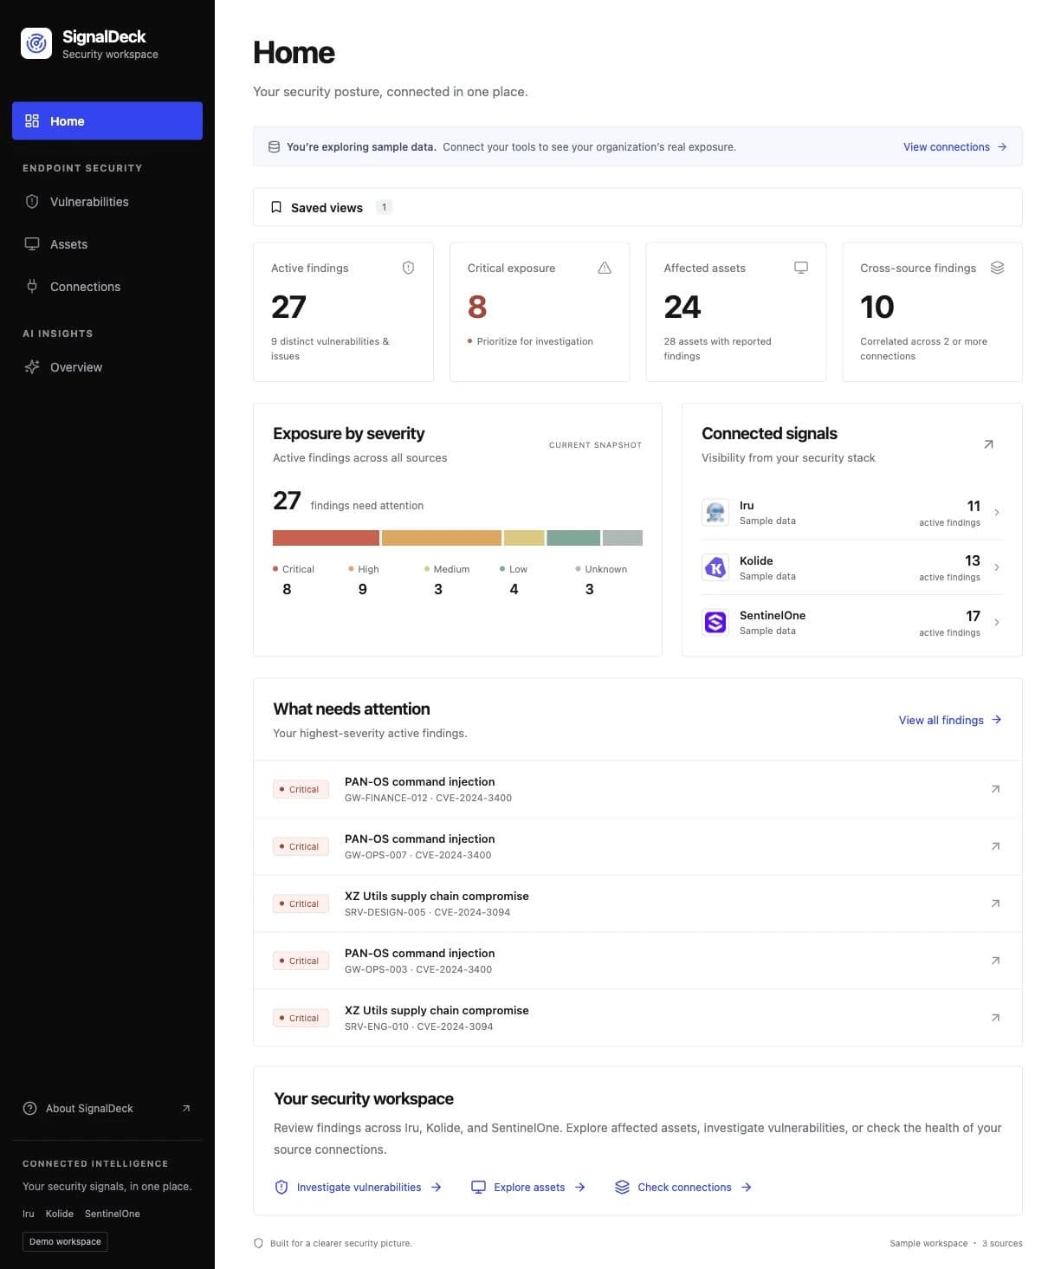This screenshot has width=1061, height=1269.
Task: Click the Vulnerabilities shield icon
Action: tap(32, 202)
